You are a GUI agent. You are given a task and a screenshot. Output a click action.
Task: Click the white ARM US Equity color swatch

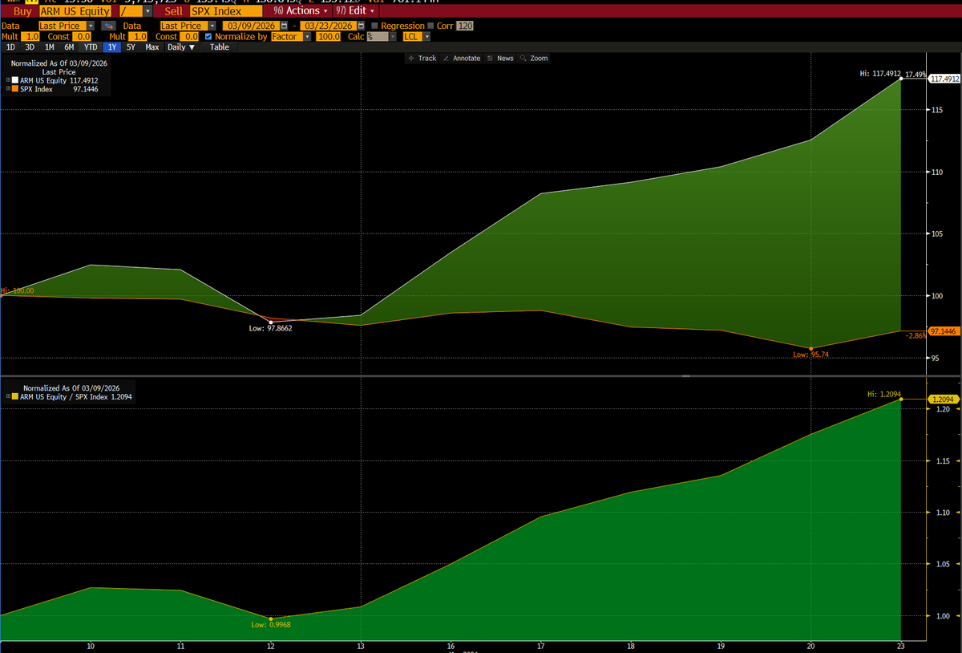pos(15,80)
